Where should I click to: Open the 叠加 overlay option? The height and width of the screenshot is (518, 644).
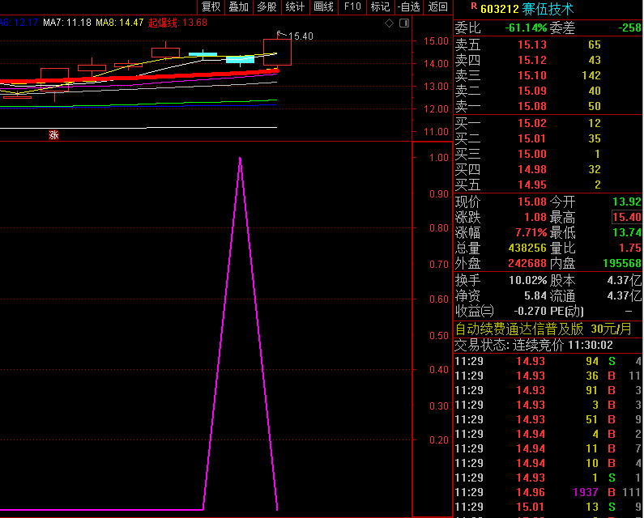pyautogui.click(x=238, y=7)
